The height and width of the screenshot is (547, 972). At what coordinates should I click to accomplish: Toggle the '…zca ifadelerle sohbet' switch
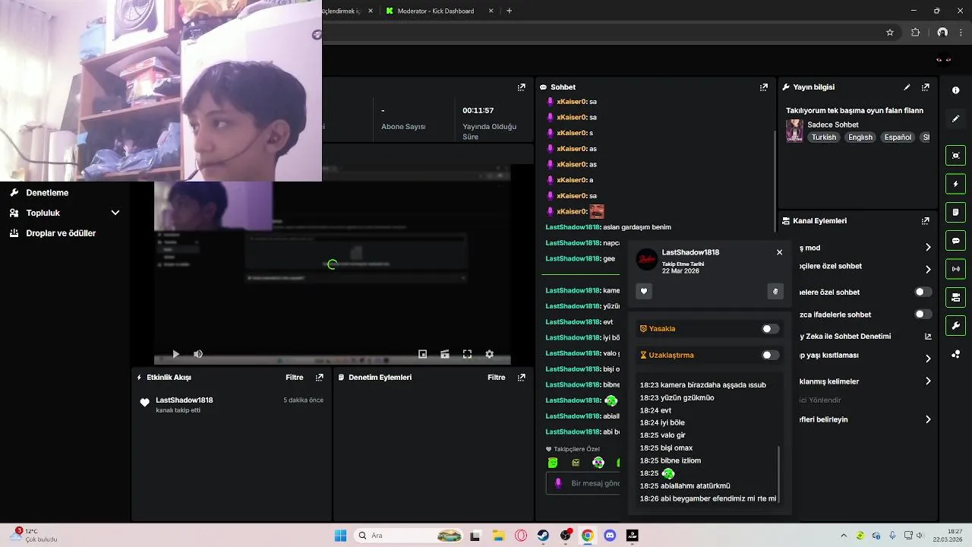(923, 315)
